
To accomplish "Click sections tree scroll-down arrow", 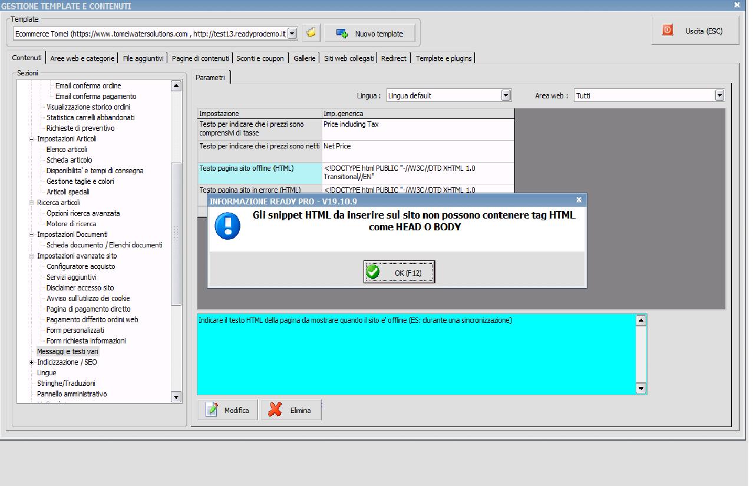I will coord(176,397).
